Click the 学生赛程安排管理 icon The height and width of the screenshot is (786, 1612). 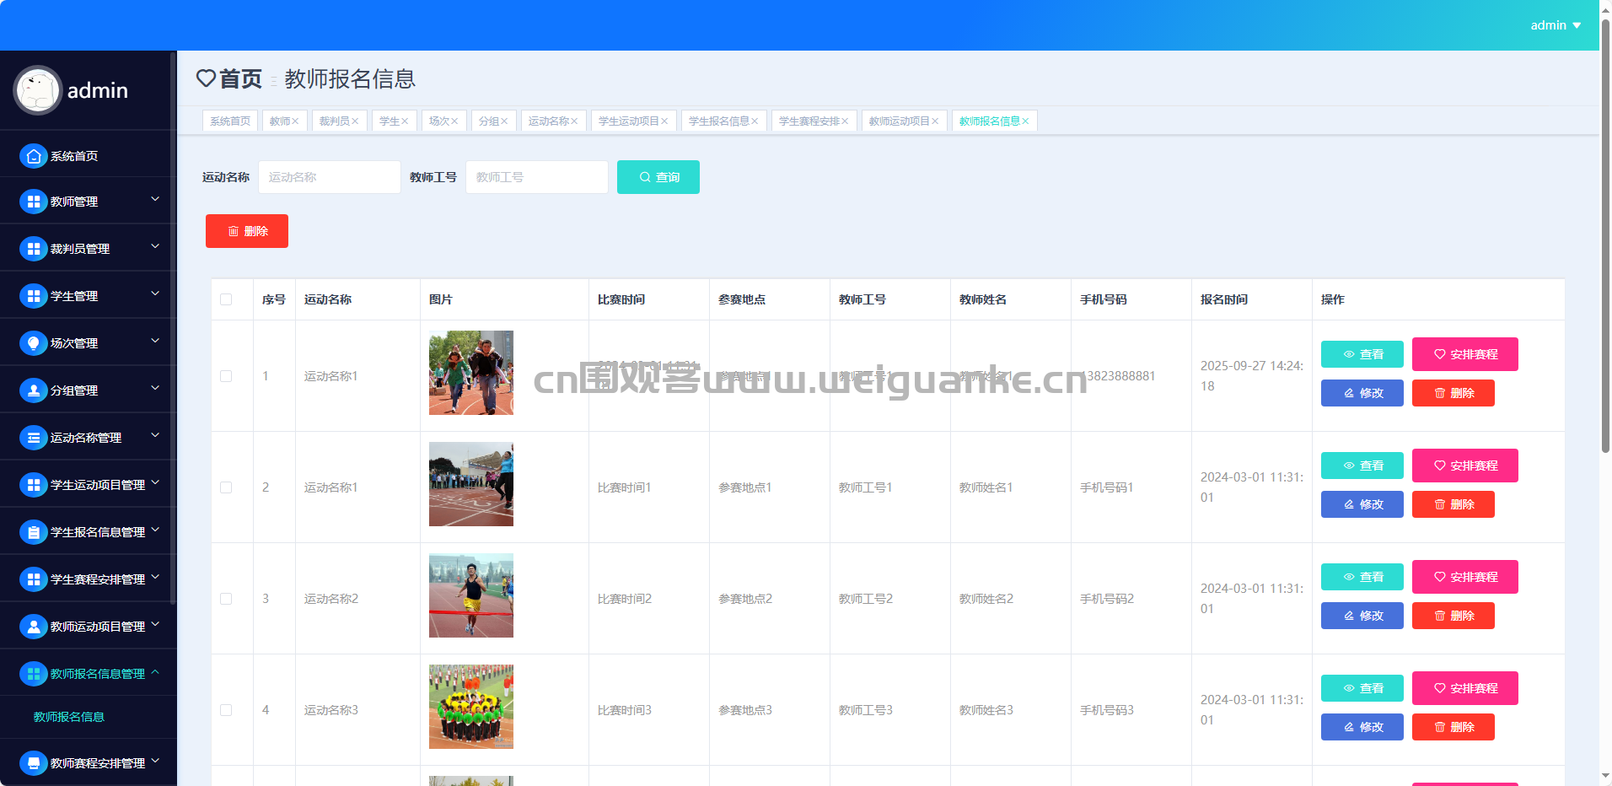[34, 579]
